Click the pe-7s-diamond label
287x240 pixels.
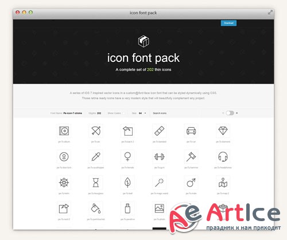(223, 141)
